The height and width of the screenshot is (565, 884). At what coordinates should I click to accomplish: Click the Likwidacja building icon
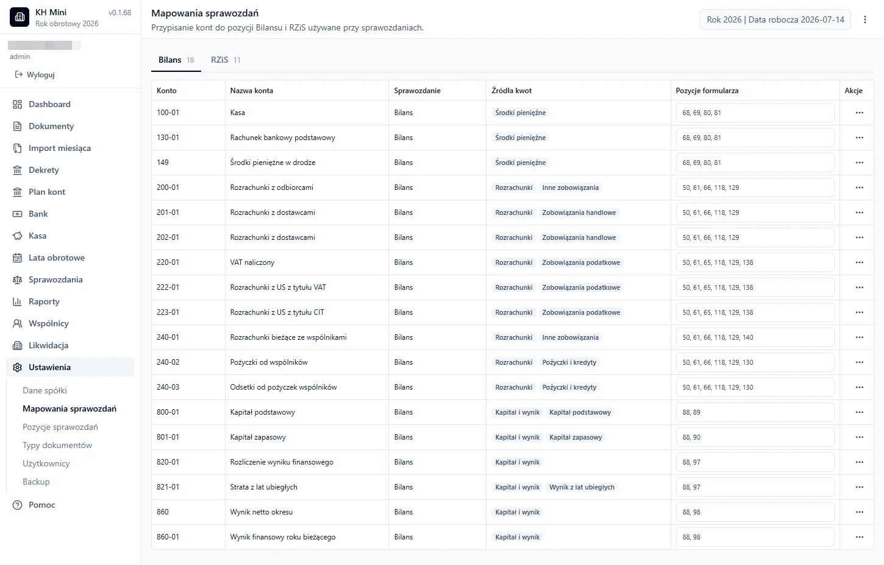[17, 345]
